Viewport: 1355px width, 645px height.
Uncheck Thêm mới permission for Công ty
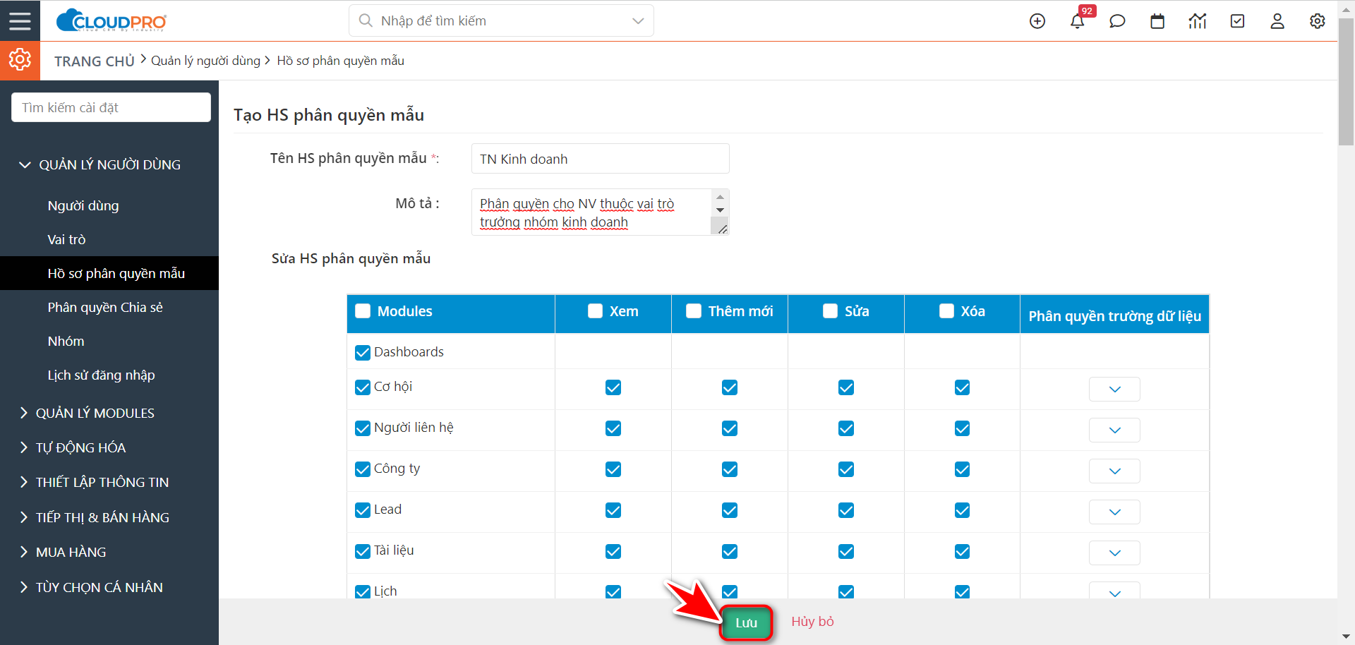(730, 469)
